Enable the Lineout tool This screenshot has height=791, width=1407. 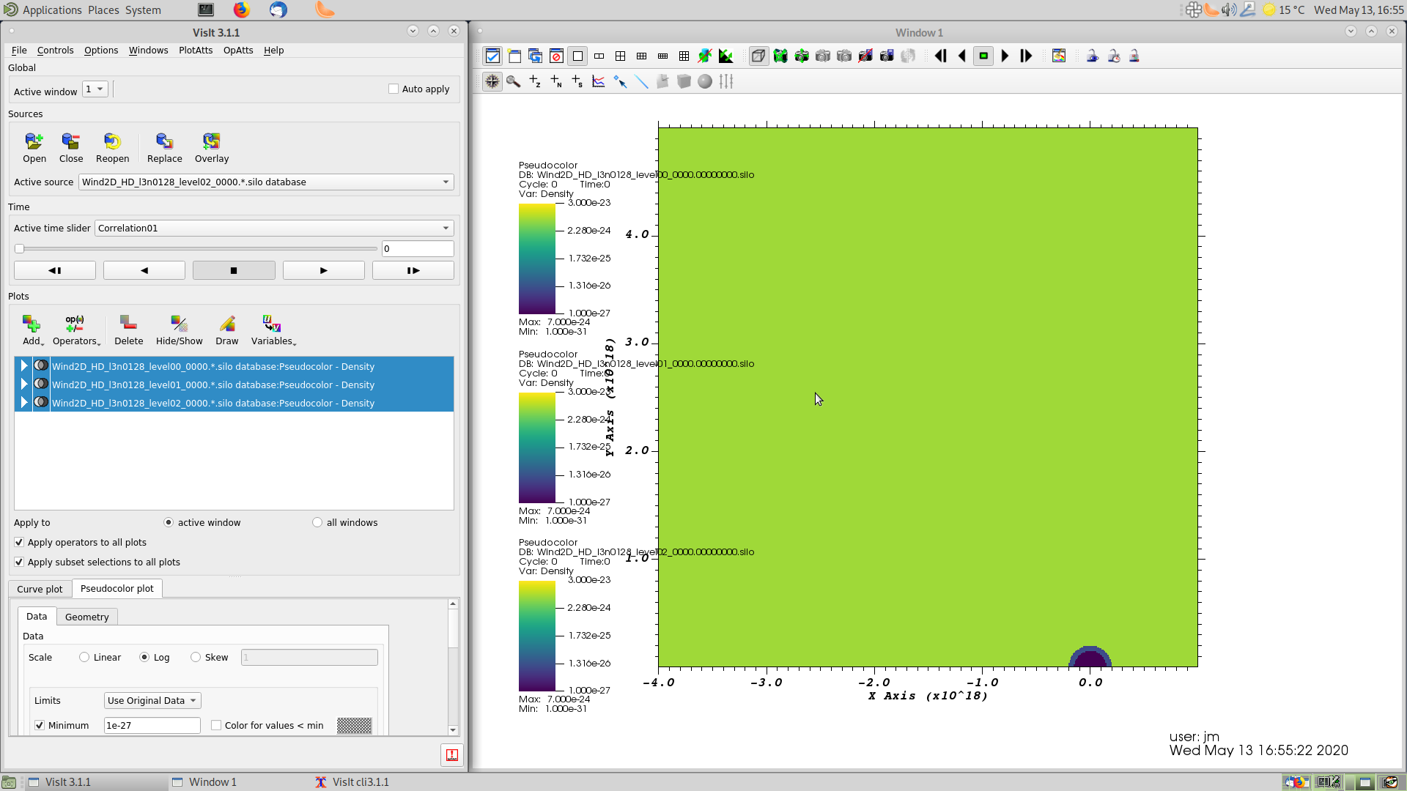tap(642, 81)
